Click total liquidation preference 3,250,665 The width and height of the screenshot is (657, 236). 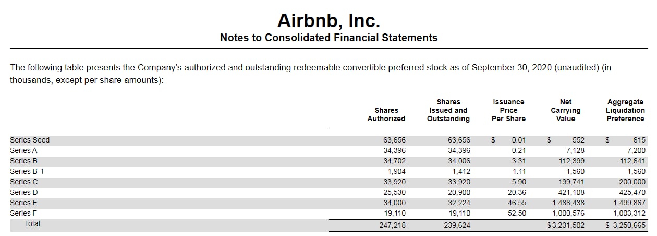click(625, 226)
